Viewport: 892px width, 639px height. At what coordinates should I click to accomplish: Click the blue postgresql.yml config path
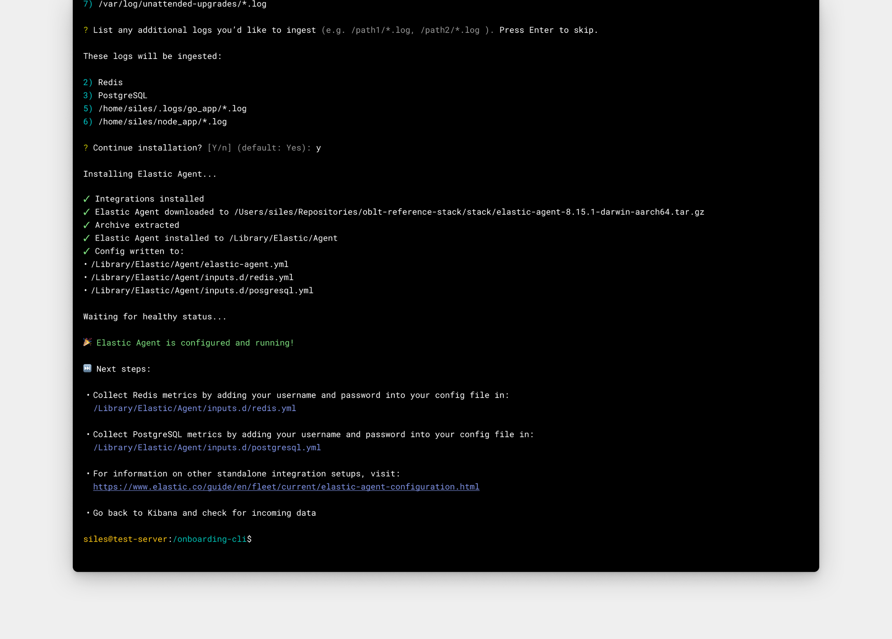pyautogui.click(x=207, y=448)
